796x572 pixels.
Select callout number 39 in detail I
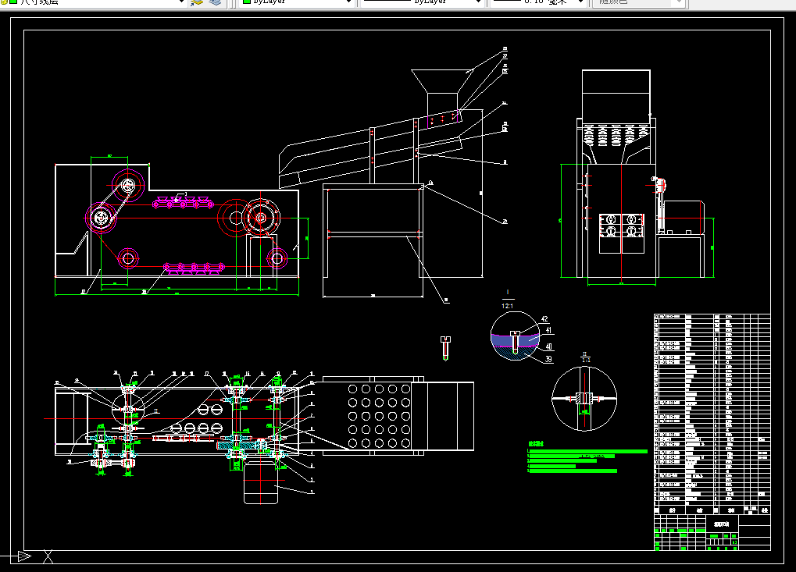[549, 359]
